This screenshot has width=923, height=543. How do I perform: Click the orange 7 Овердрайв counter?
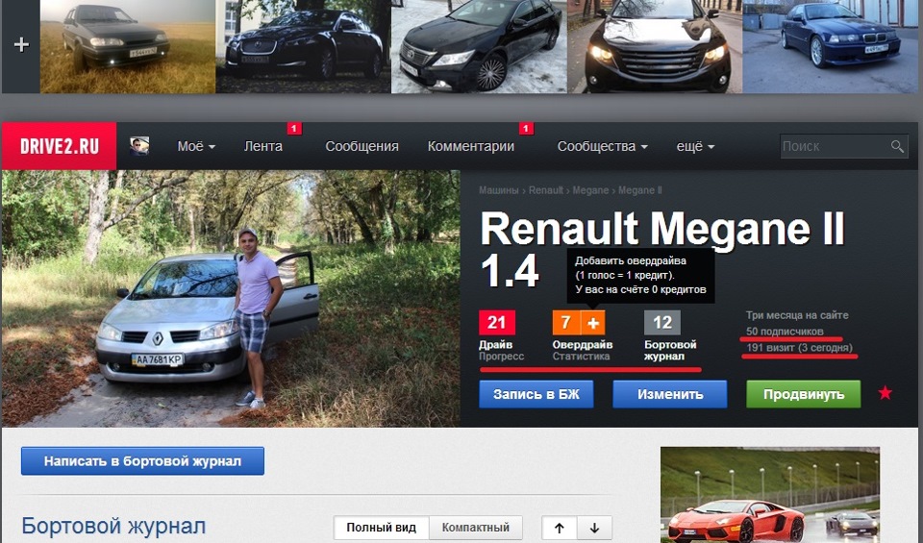565,322
